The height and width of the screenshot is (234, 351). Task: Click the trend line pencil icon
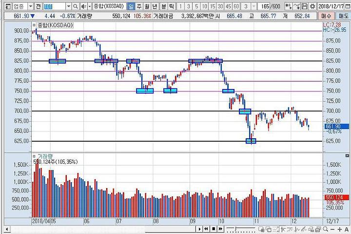(304, 229)
